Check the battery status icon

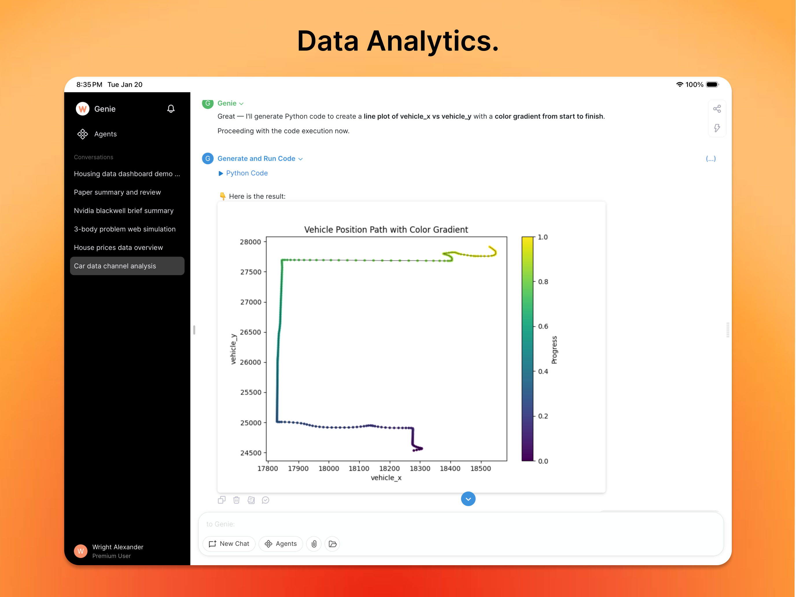(712, 84)
